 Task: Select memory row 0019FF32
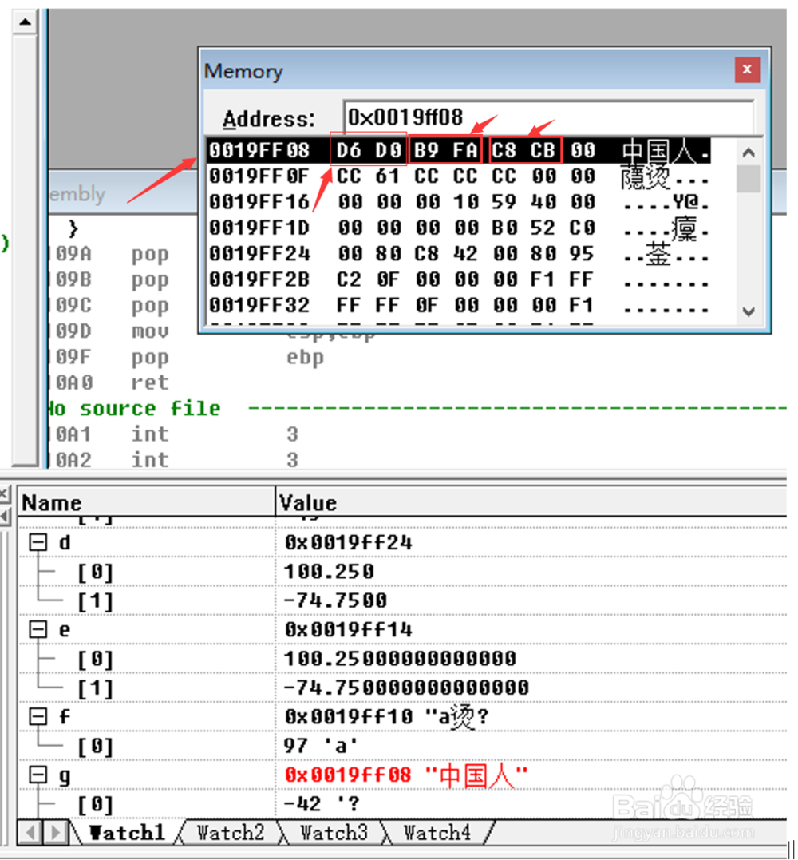click(x=458, y=305)
